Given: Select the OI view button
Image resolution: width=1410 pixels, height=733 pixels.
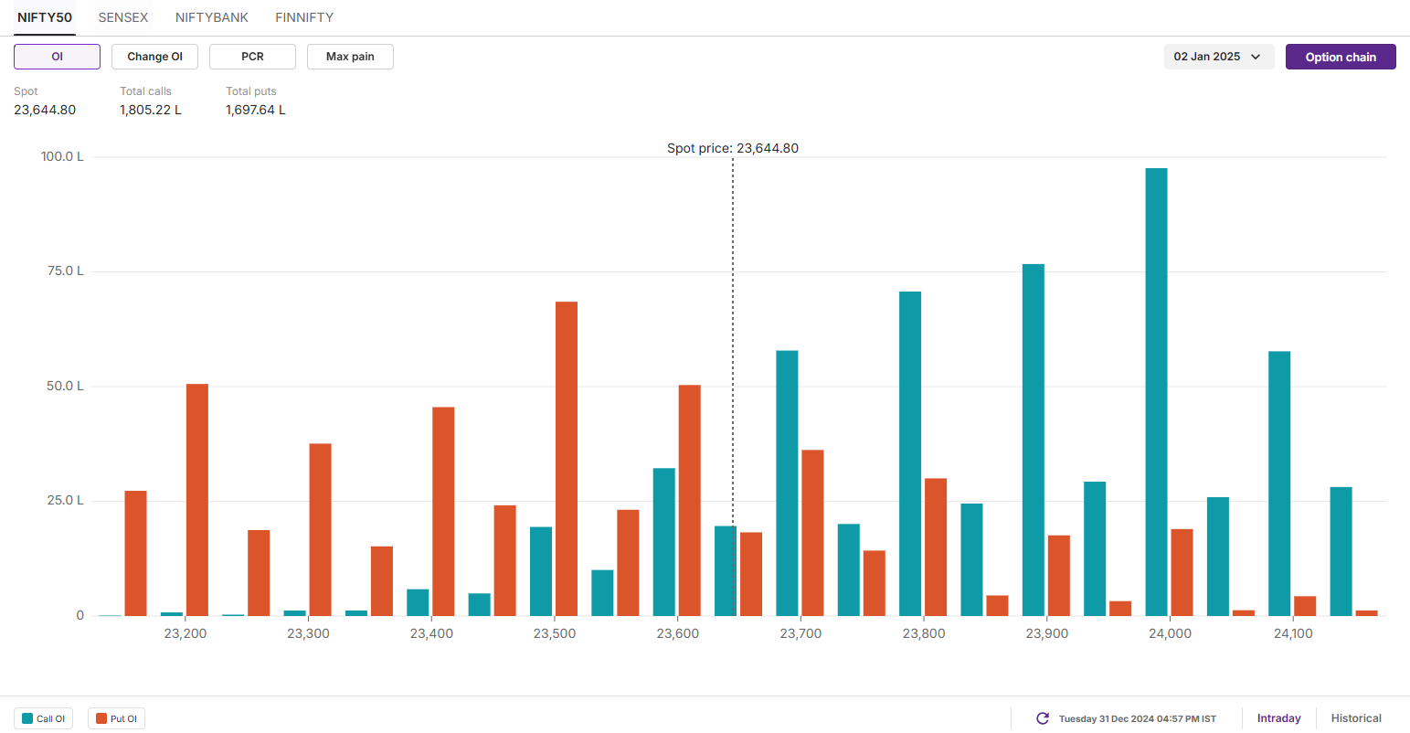Looking at the screenshot, I should pyautogui.click(x=57, y=57).
